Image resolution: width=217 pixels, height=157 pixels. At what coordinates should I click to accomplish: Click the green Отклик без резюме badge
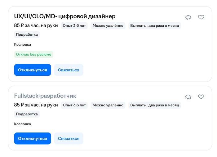pyautogui.click(x=33, y=55)
